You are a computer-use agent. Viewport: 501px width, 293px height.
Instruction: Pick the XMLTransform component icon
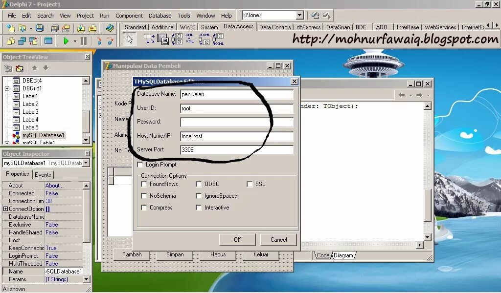[189, 39]
